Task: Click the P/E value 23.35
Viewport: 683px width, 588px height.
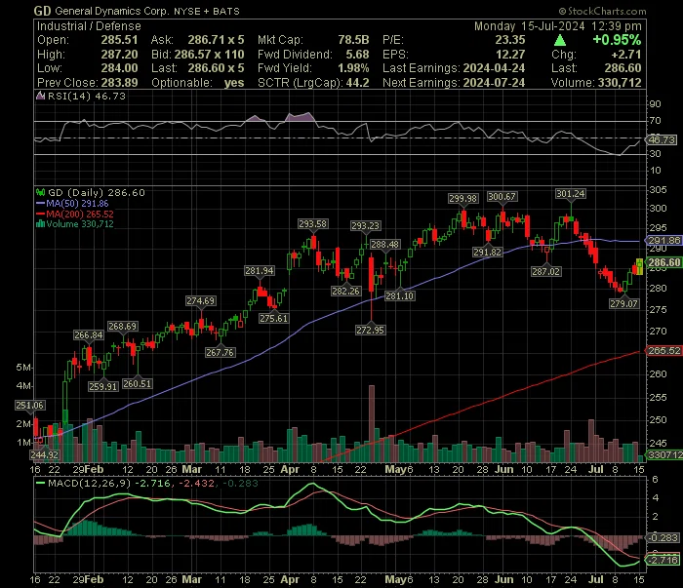Action: [510, 40]
